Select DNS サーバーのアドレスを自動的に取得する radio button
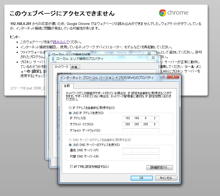 pyautogui.click(x=70, y=140)
